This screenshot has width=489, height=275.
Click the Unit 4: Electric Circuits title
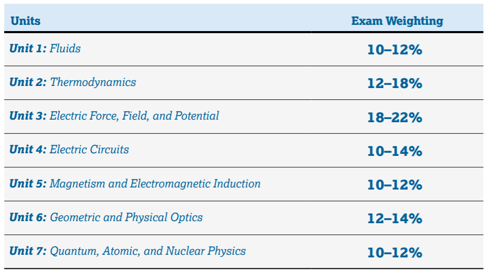coord(69,149)
